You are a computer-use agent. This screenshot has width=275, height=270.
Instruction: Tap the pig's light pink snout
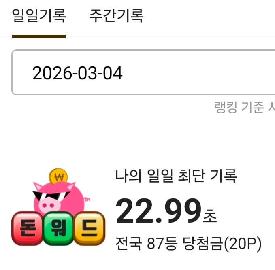pyautogui.click(x=49, y=205)
